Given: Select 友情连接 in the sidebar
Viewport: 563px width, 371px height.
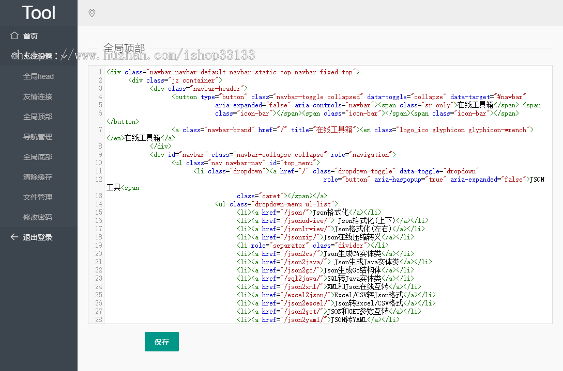Looking at the screenshot, I should tap(39, 96).
